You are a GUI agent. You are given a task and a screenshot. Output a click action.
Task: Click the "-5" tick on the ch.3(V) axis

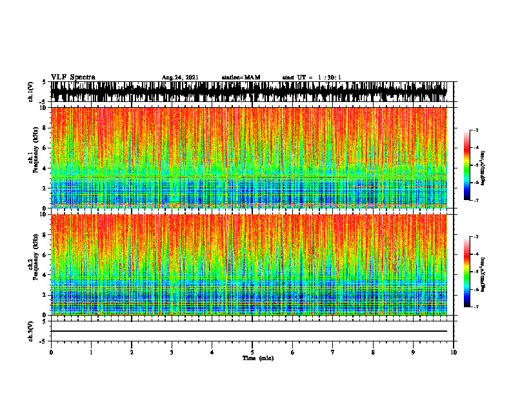coord(43,341)
